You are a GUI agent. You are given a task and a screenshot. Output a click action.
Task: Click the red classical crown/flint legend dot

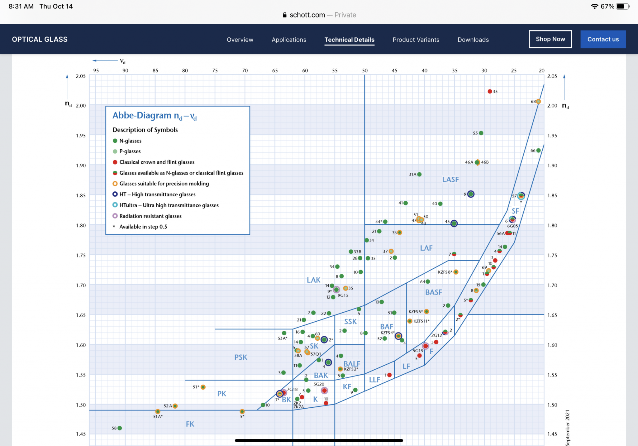pos(115,162)
